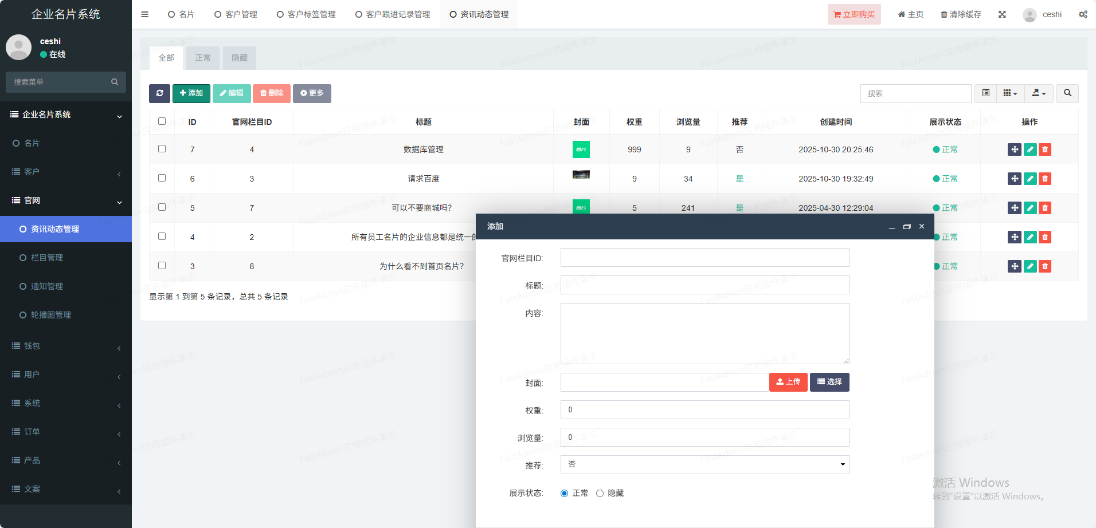
Task: Click the sidebar collapse hamburger icon
Action: click(144, 14)
